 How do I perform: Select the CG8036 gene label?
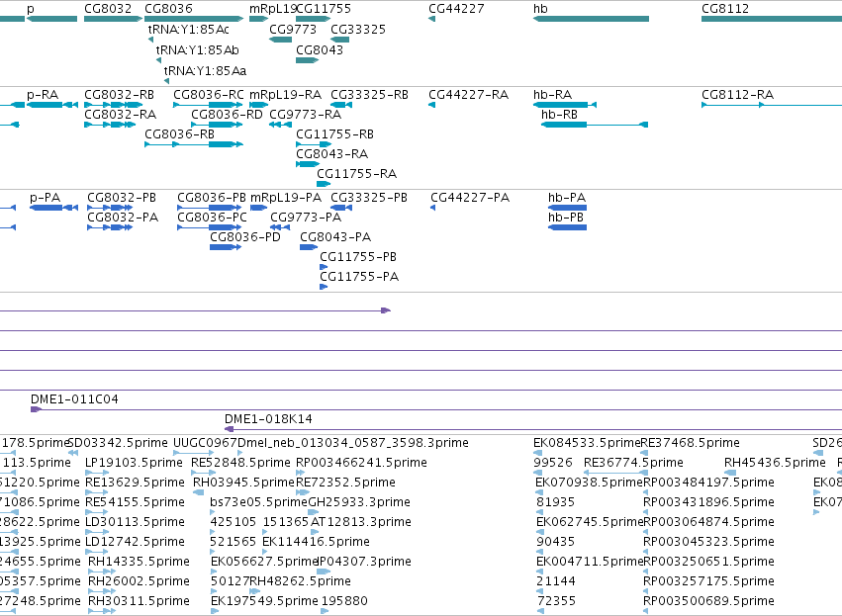(x=168, y=9)
